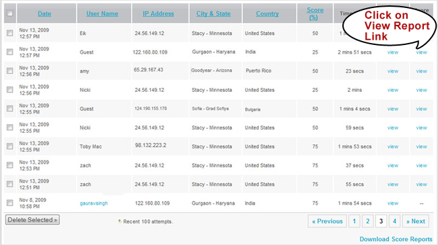
Task: Click the Nov 8, 2009 10:58 PM date
Action: tap(32, 203)
